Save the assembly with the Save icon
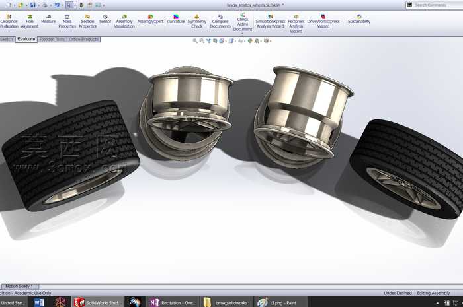Viewport: 463px width, 307px height. [x=33, y=5]
